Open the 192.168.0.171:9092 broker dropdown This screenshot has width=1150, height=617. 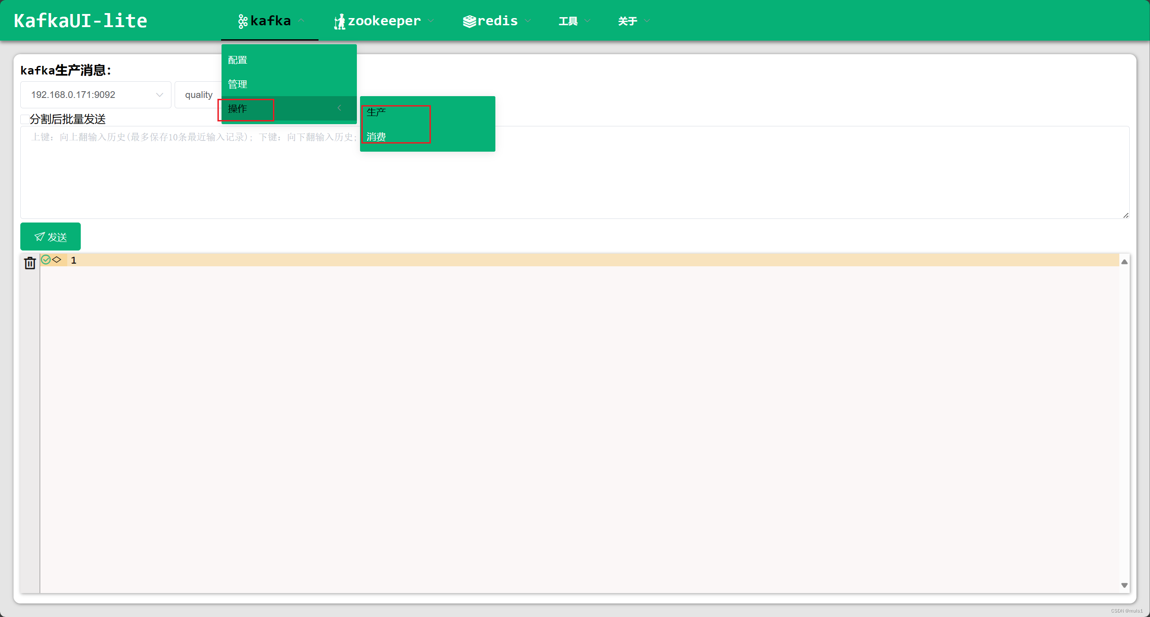96,95
